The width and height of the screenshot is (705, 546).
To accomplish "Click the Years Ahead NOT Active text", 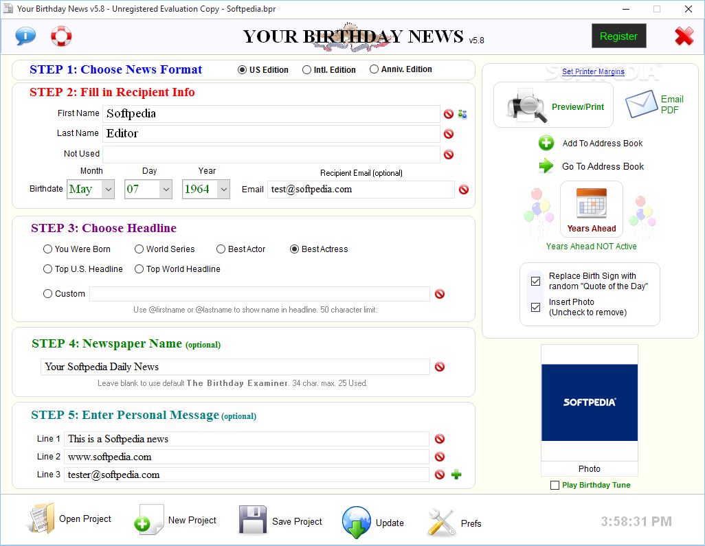I will (x=591, y=247).
